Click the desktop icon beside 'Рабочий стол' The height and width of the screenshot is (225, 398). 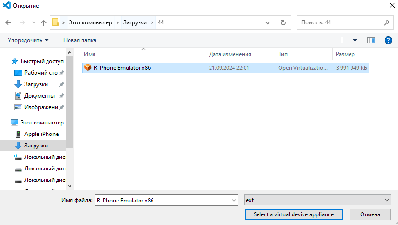tap(18, 73)
